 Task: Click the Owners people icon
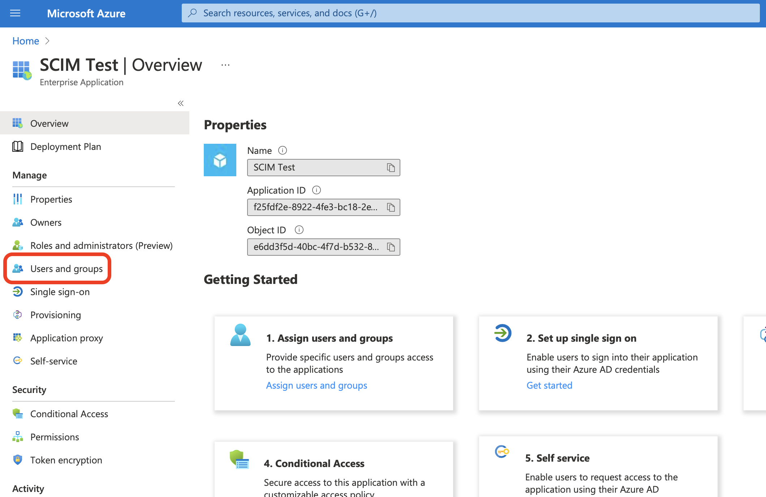click(18, 222)
